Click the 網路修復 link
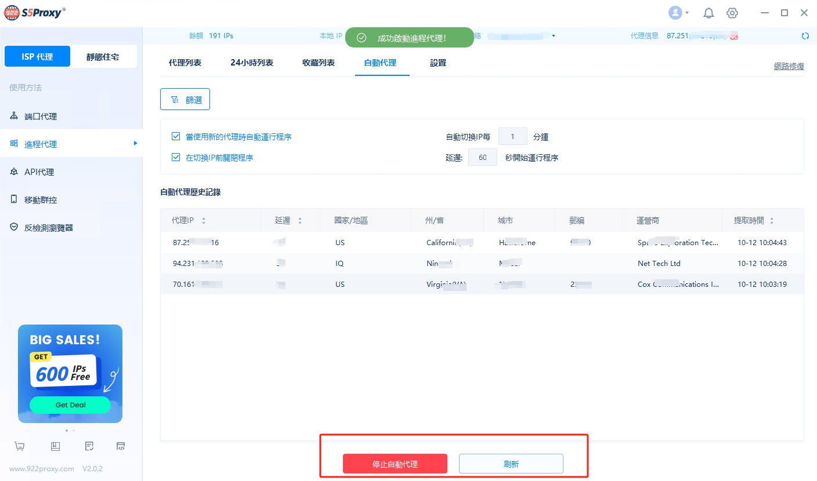The image size is (817, 481). (x=789, y=66)
